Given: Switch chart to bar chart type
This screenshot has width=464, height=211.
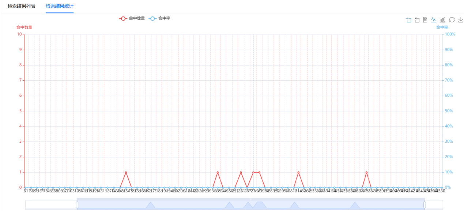Looking at the screenshot, I should click(x=443, y=20).
